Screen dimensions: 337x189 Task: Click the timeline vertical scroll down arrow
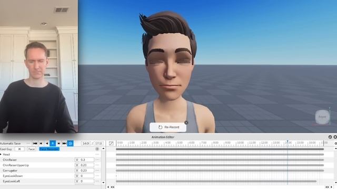(x=336, y=182)
